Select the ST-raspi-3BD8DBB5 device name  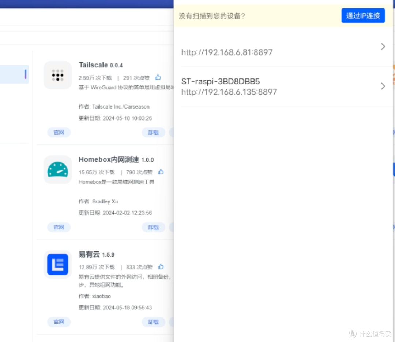coord(221,81)
